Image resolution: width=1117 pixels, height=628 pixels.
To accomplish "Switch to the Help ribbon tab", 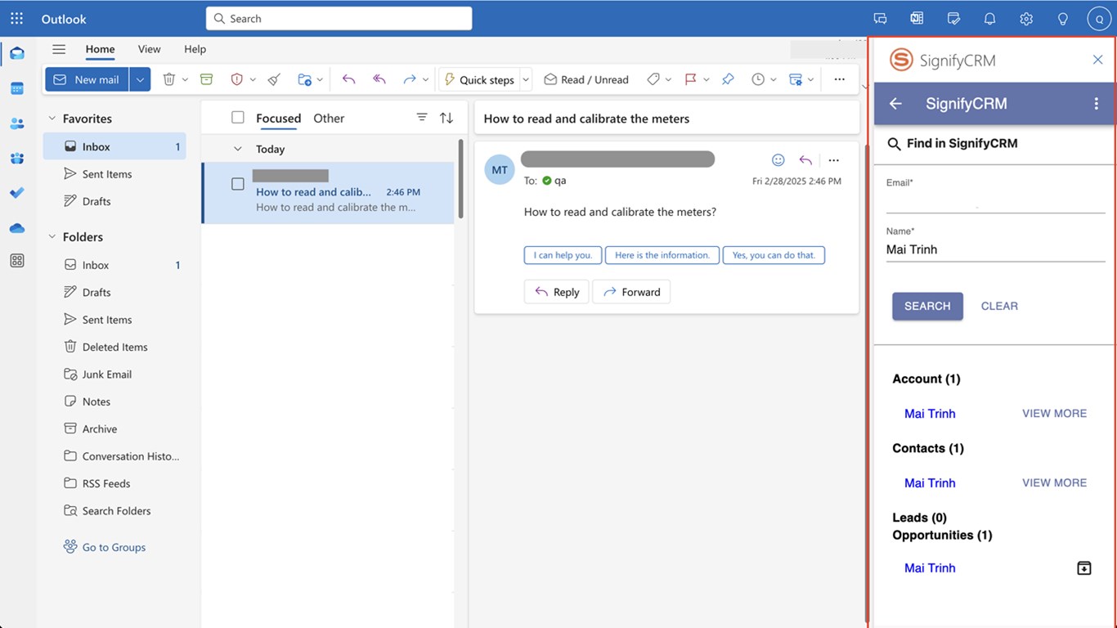I will point(195,49).
